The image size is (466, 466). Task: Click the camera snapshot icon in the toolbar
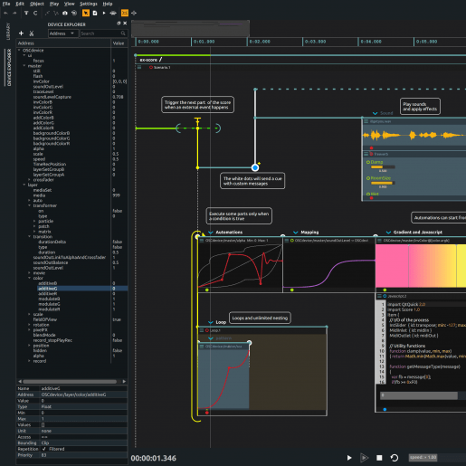65,13
